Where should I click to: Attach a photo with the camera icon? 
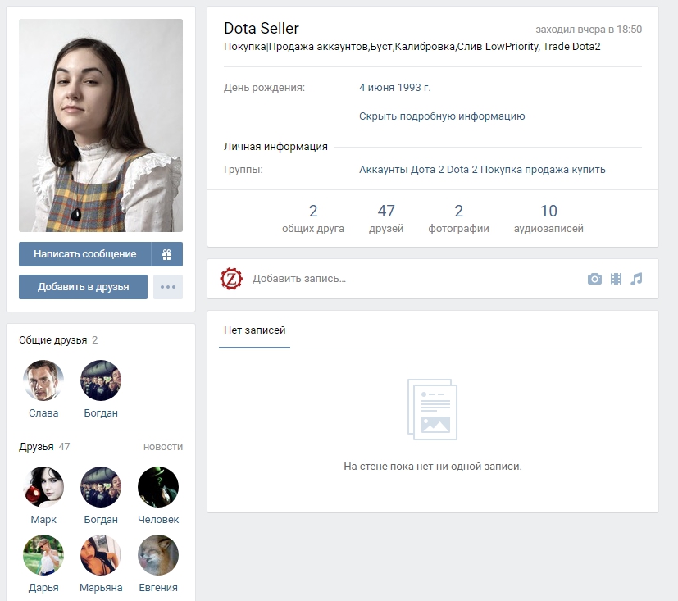pos(594,279)
